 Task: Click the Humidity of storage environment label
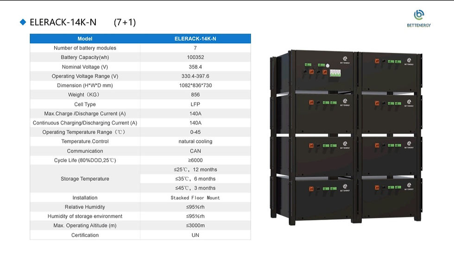click(85, 216)
